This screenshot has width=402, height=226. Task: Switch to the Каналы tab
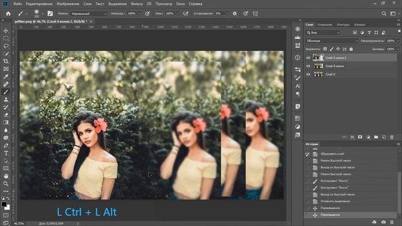(x=360, y=24)
